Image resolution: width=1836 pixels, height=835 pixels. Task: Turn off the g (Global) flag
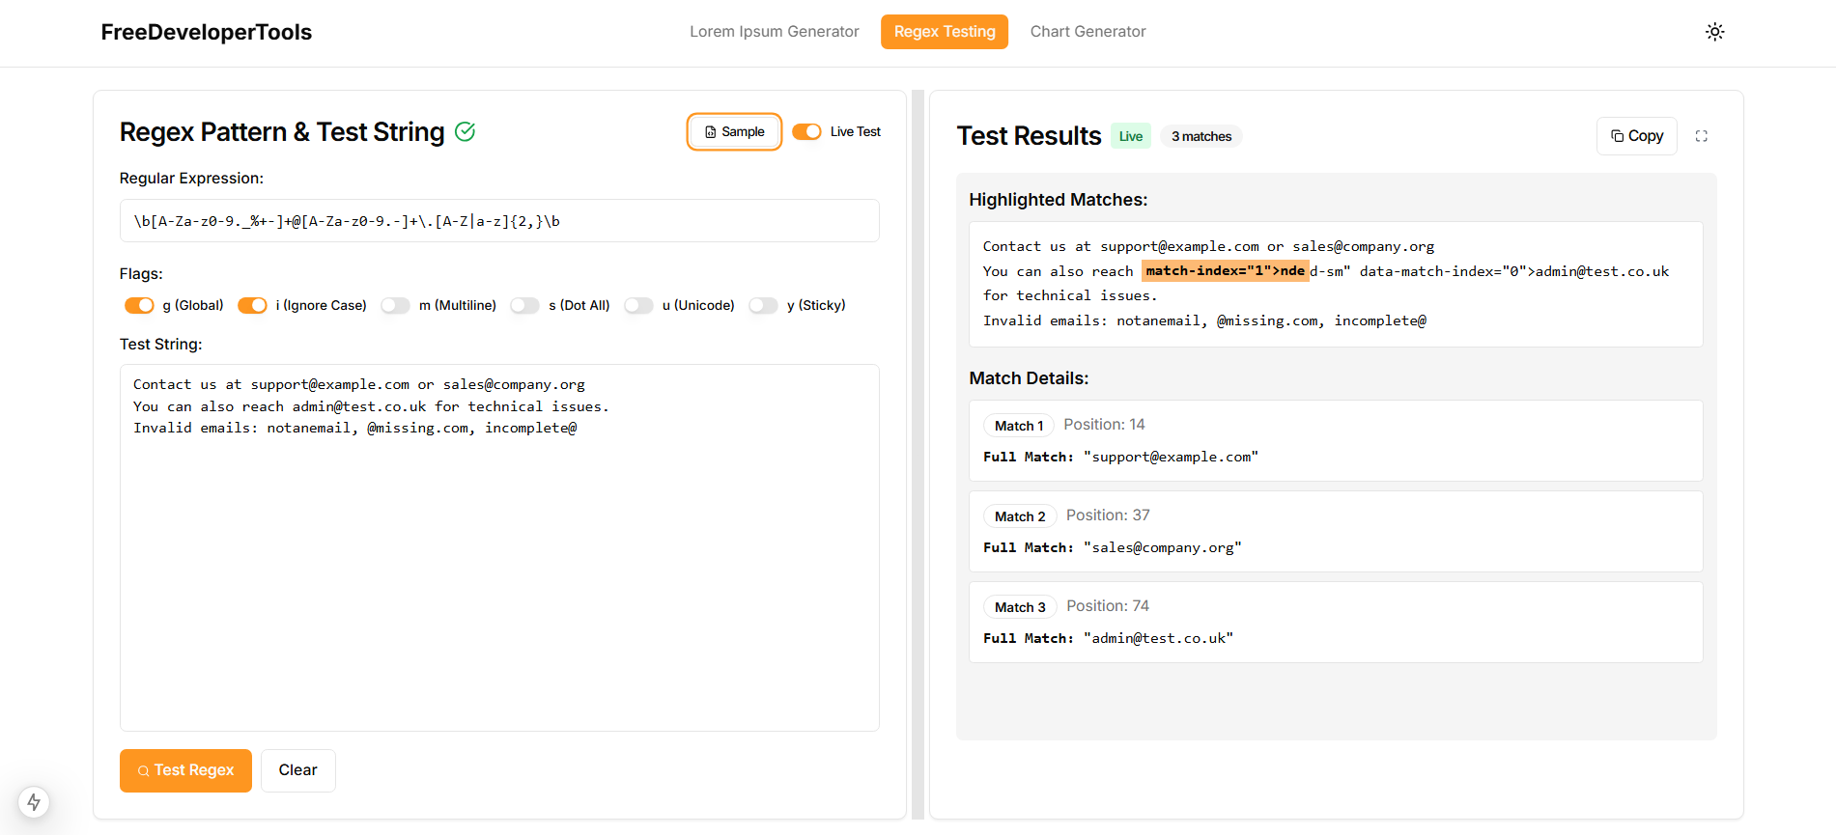139,305
